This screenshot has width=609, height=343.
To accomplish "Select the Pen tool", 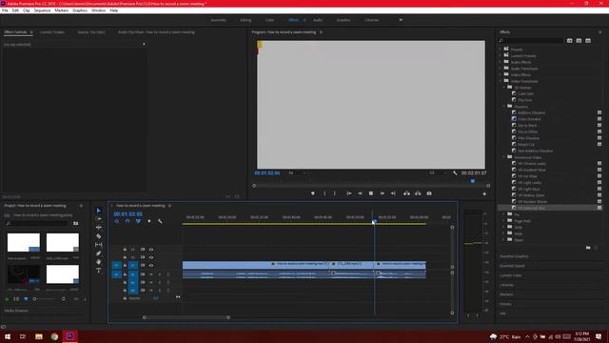I will click(99, 253).
